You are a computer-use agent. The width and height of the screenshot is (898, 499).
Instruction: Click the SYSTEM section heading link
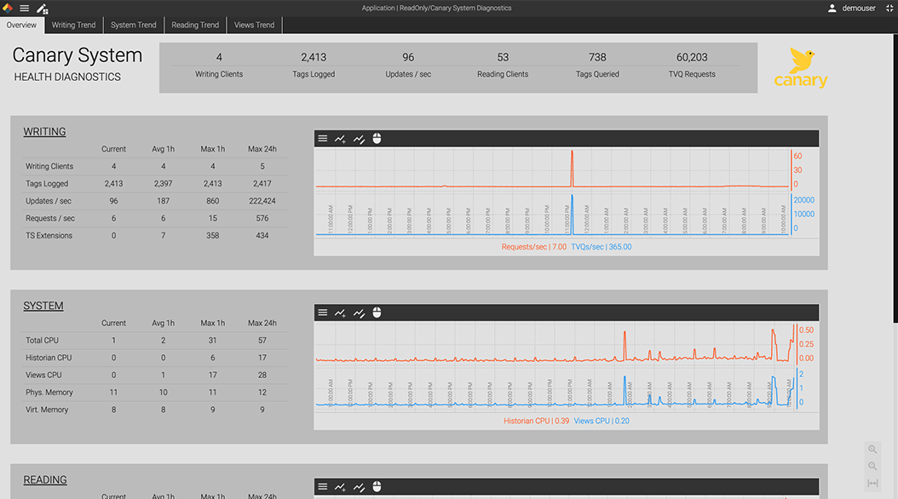(x=43, y=306)
